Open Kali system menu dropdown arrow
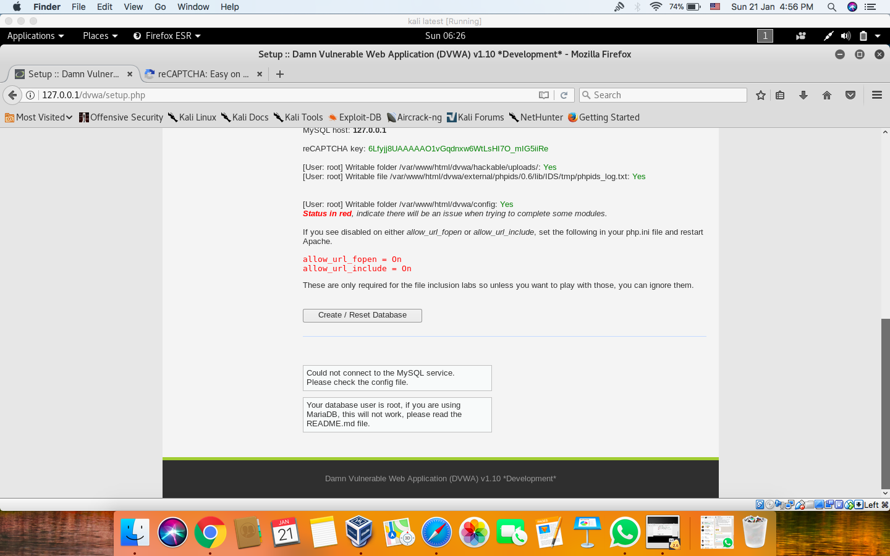The width and height of the screenshot is (890, 556). point(878,36)
